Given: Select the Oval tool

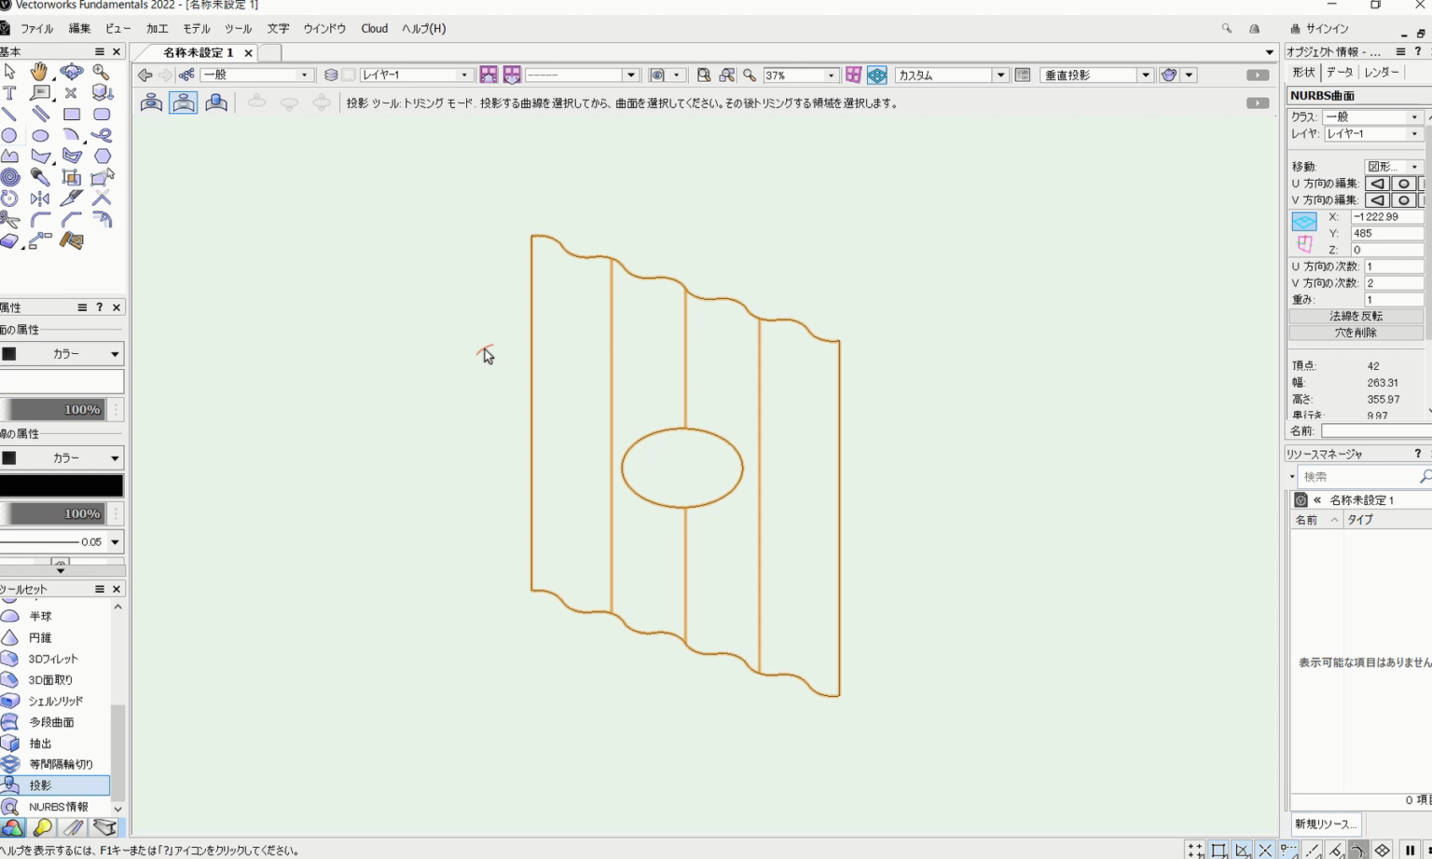Looking at the screenshot, I should (x=39, y=136).
